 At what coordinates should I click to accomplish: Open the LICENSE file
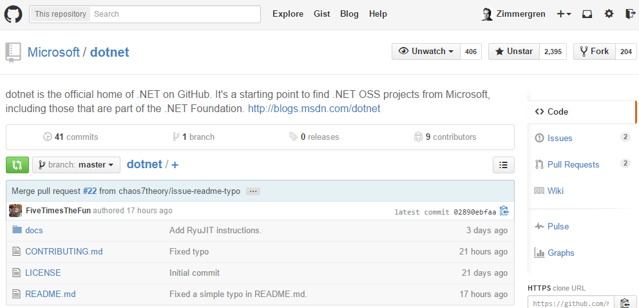coord(43,273)
